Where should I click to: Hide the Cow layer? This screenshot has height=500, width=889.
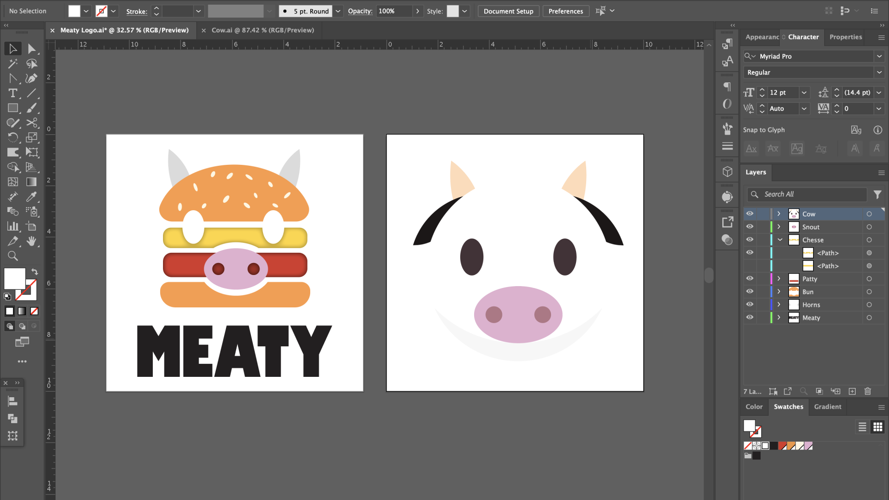[x=750, y=214]
